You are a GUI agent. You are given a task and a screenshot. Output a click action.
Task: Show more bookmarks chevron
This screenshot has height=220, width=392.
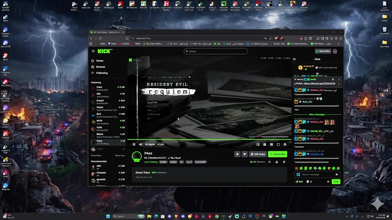coord(338,44)
